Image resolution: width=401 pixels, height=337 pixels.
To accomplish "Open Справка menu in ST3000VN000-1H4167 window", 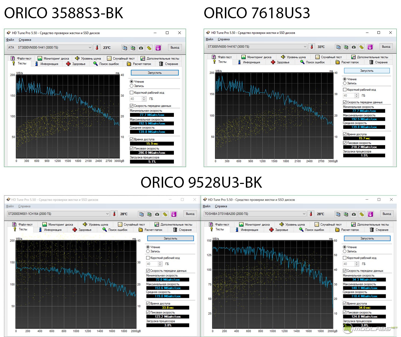I will pyautogui.click(x=224, y=39).
